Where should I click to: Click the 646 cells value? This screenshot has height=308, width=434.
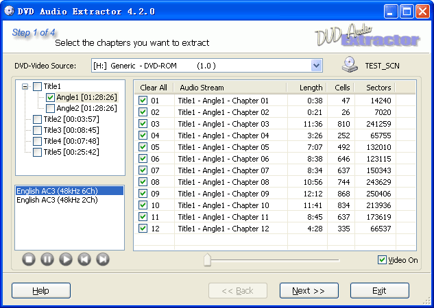[343, 159]
